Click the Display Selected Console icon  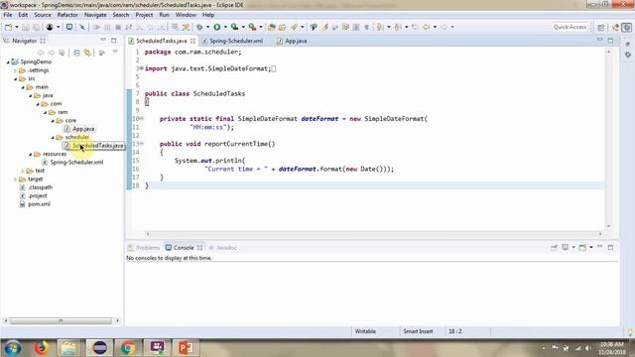coord(566,247)
